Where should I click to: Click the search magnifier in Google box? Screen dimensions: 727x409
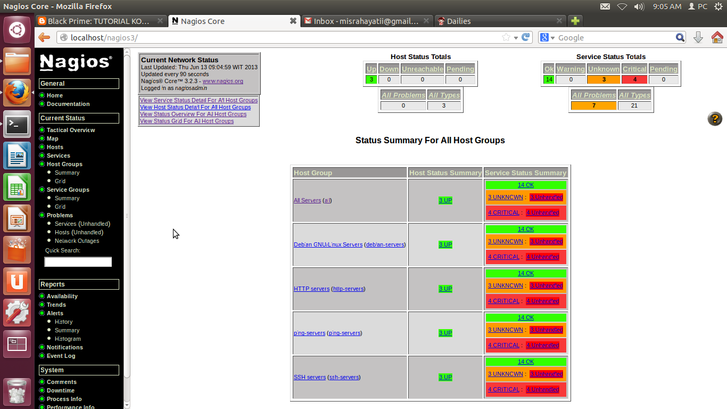coord(680,37)
